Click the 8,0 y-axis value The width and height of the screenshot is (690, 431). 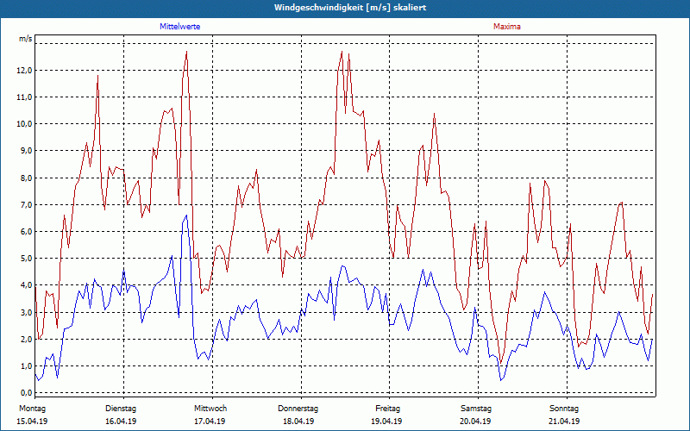[25, 178]
